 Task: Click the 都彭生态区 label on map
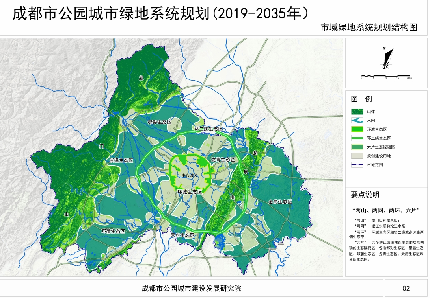point(159,122)
